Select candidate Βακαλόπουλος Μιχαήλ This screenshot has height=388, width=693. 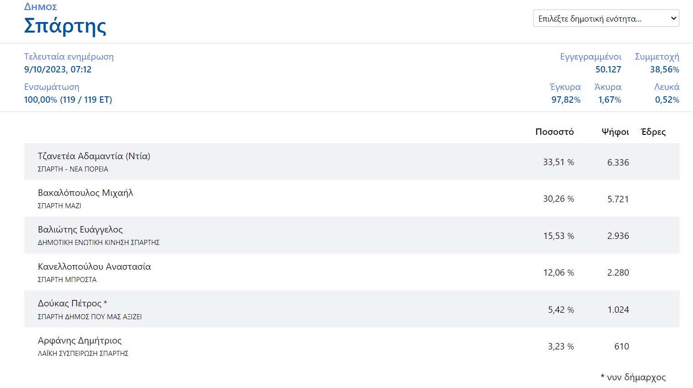coord(352,198)
